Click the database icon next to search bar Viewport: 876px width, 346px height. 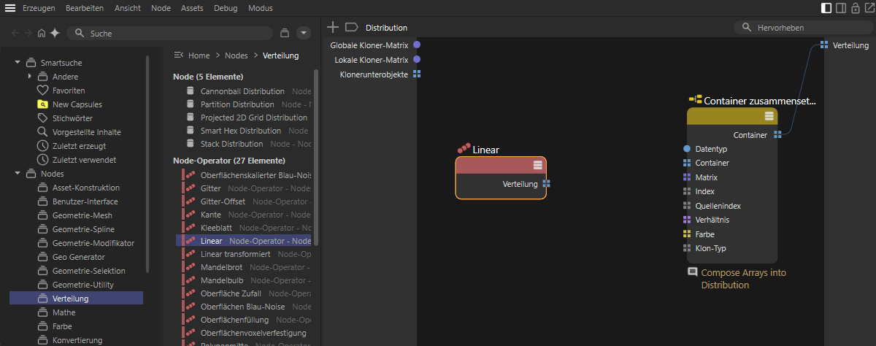[x=285, y=33]
